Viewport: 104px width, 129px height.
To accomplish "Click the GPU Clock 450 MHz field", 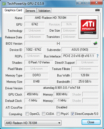I will [33, 94].
